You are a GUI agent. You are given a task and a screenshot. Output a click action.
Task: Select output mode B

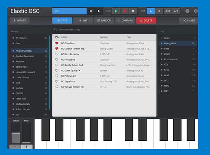(159, 11)
